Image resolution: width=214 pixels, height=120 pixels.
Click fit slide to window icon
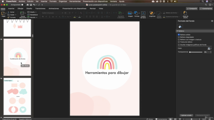pos(210,119)
